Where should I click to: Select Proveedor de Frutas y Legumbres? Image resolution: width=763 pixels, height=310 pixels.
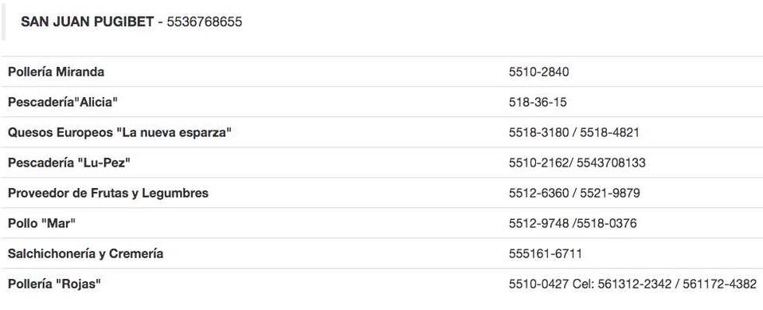tap(108, 193)
